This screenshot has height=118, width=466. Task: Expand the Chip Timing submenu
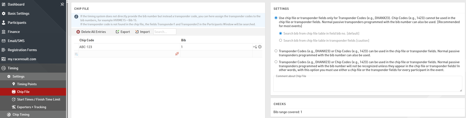pos(21,115)
